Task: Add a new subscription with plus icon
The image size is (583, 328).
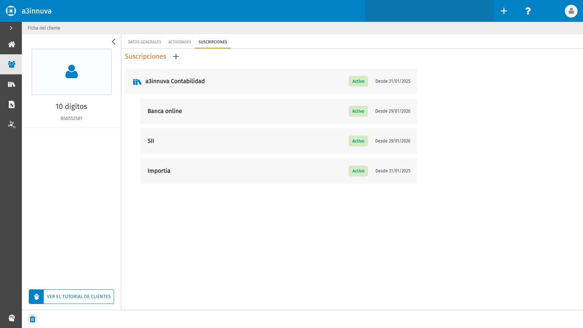Action: tap(176, 56)
